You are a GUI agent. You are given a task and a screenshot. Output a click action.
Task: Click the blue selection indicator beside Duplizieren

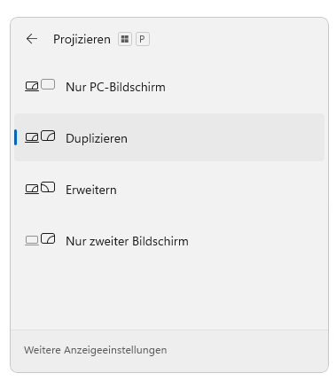[15, 137]
